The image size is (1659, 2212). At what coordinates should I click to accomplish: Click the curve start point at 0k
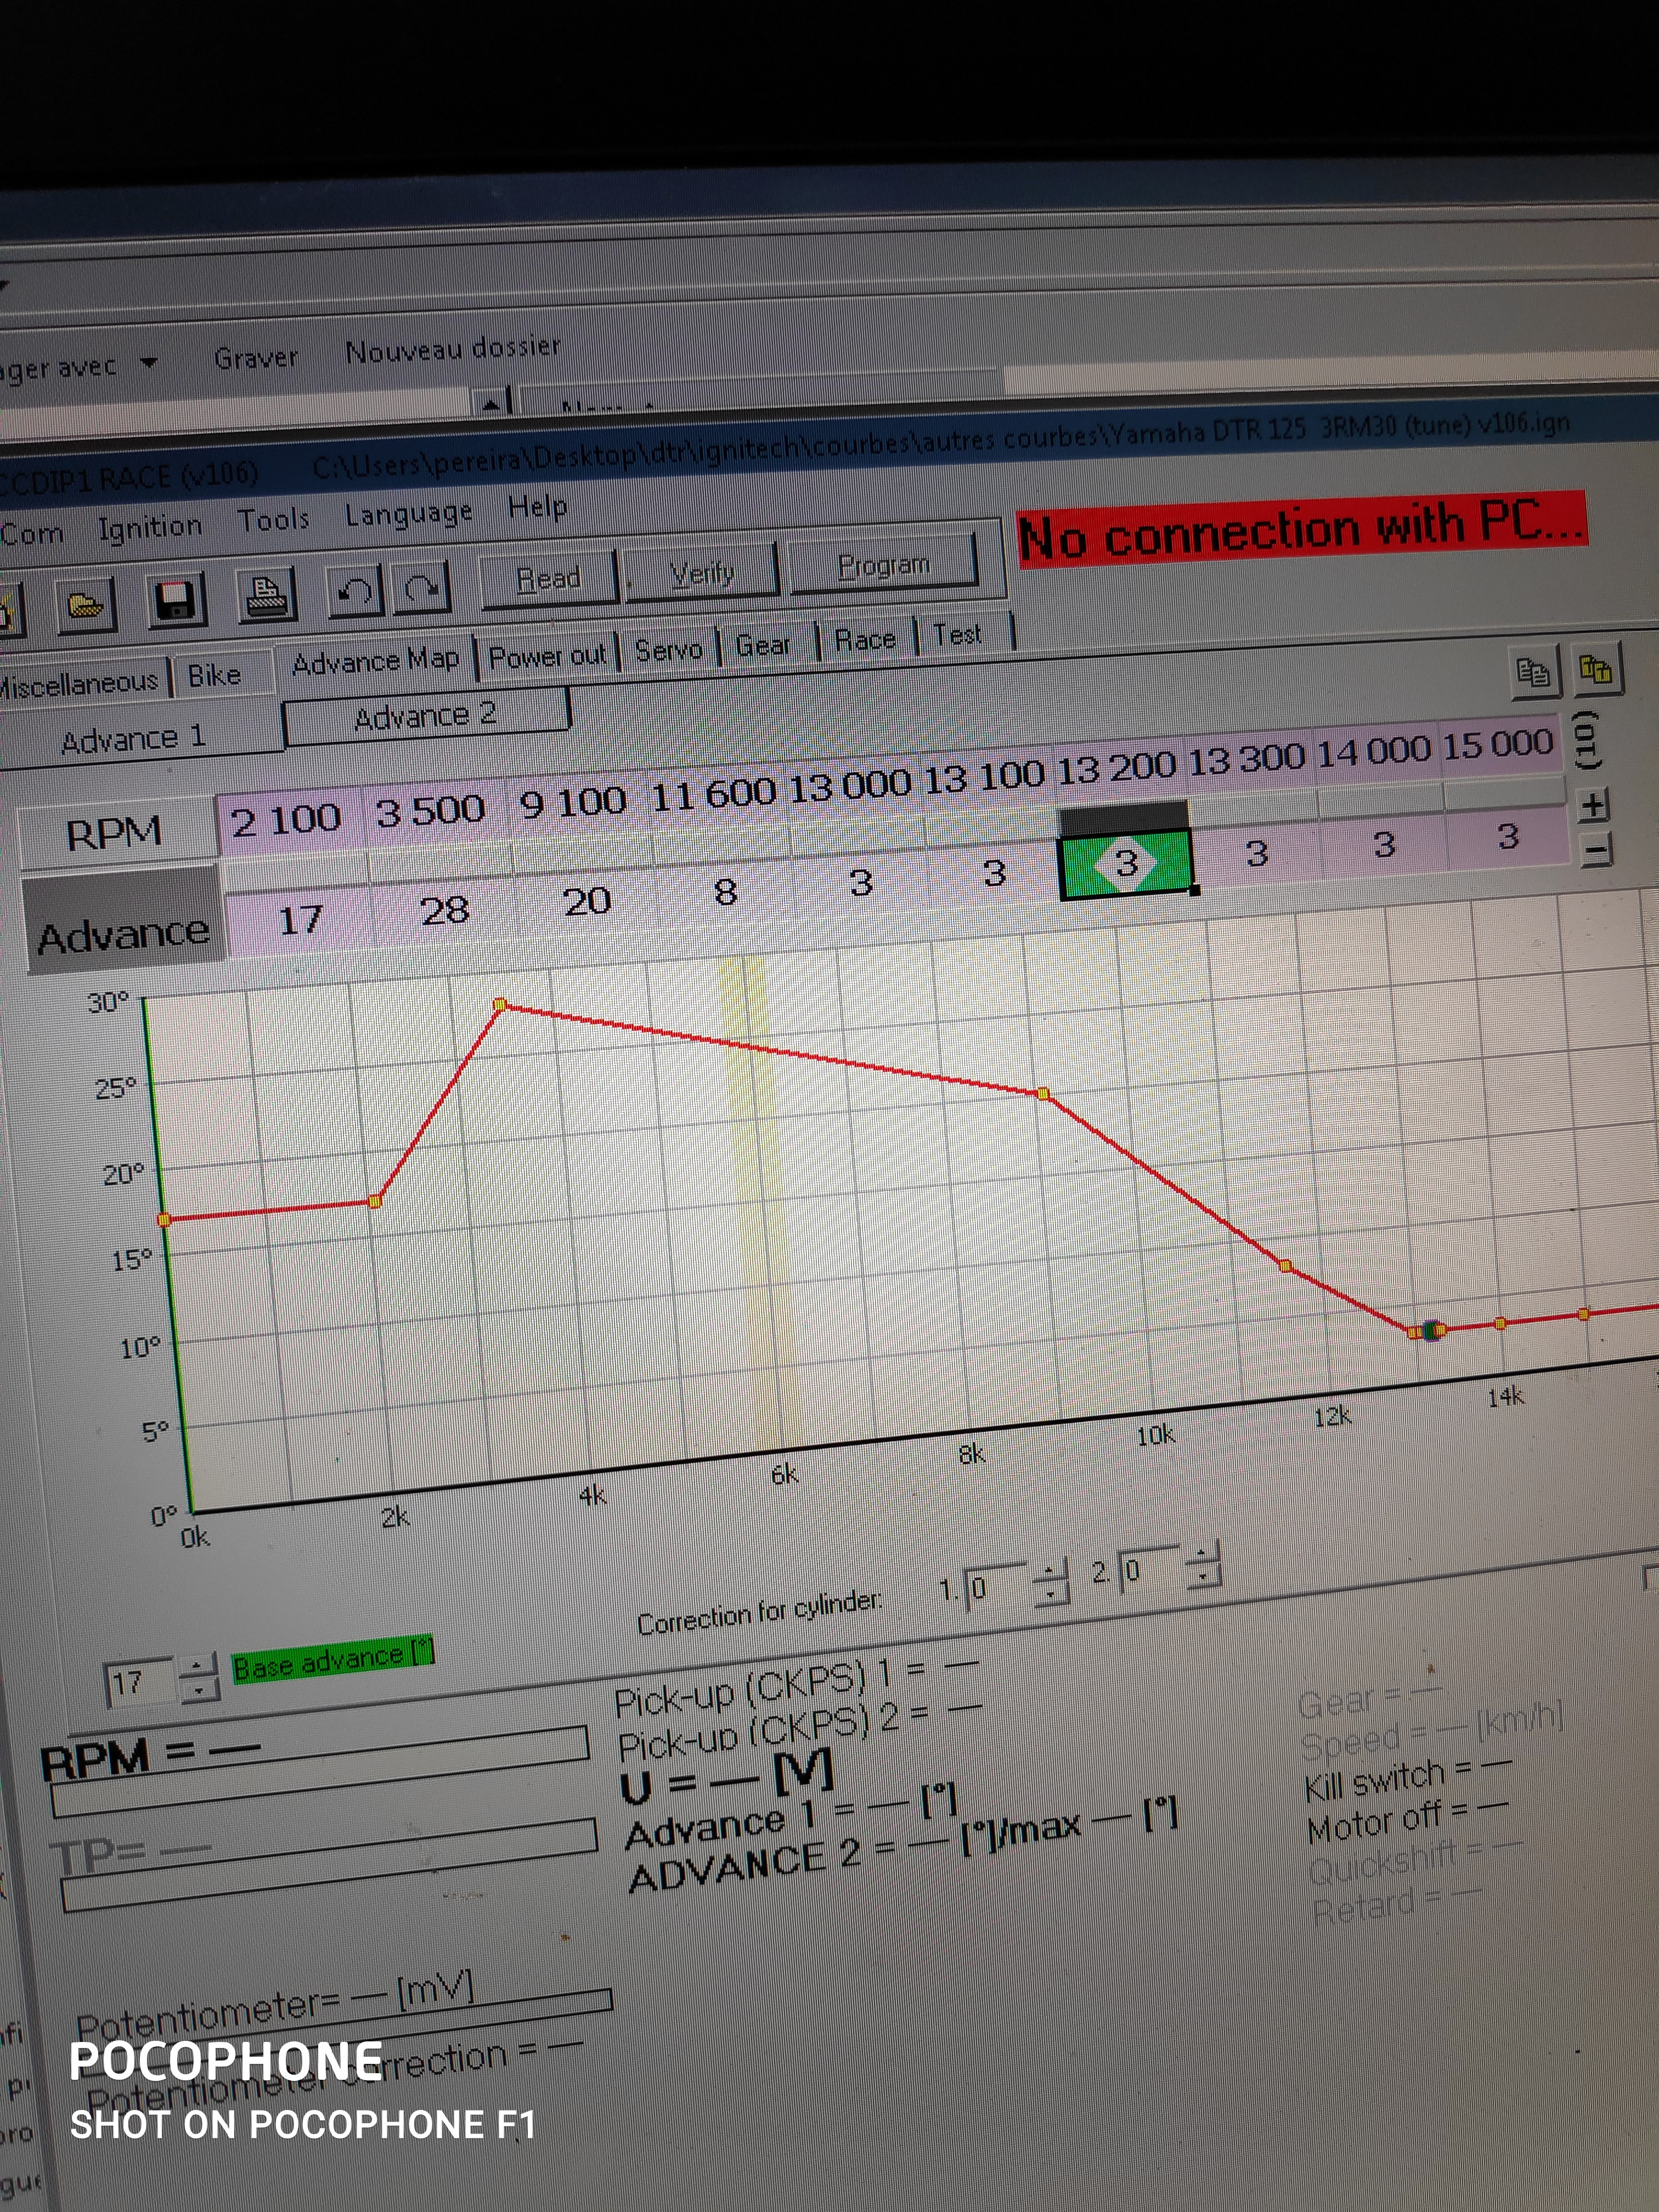click(165, 1220)
